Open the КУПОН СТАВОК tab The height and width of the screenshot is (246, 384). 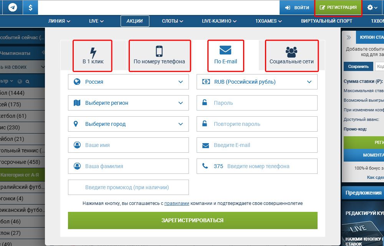pyautogui.click(x=370, y=37)
